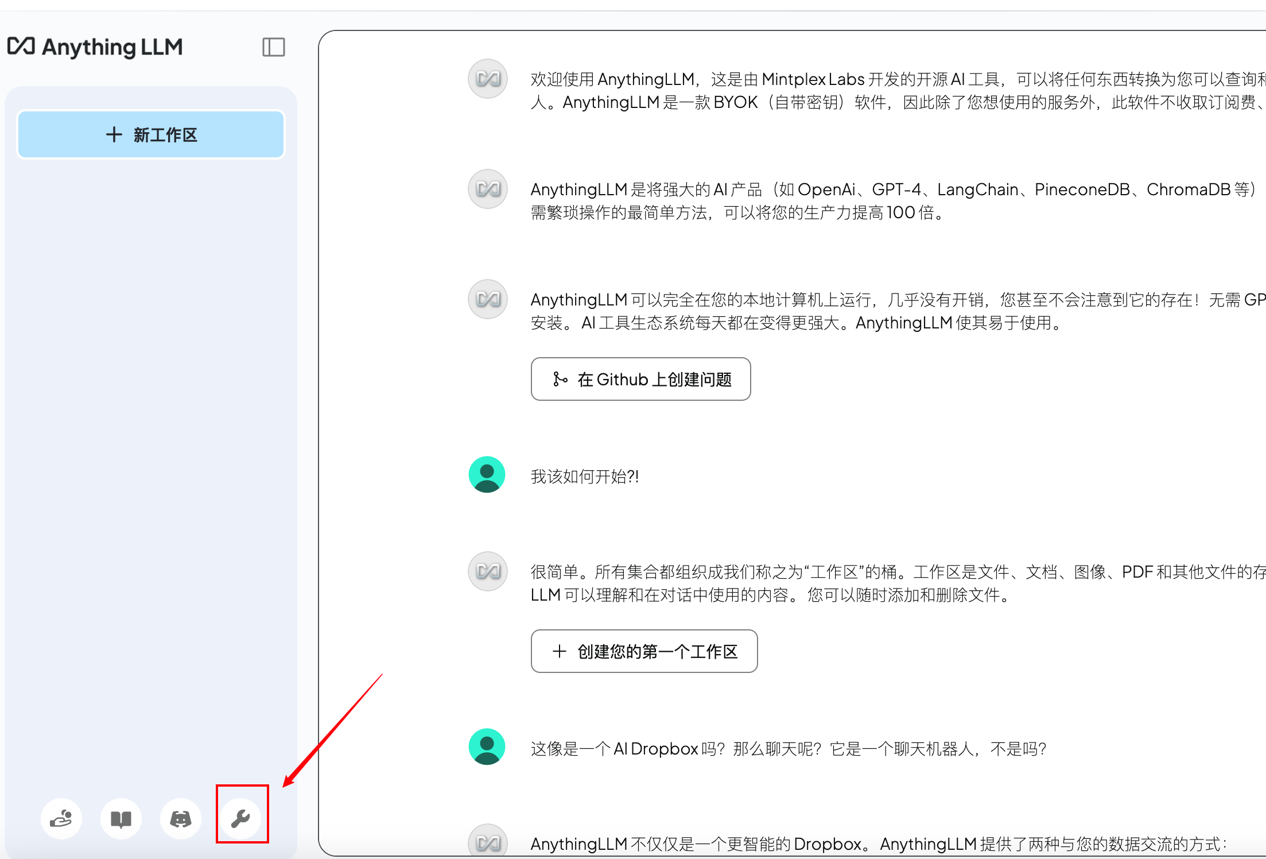
Task: Click user avatar beside 我该如何开始
Action: coord(487,475)
